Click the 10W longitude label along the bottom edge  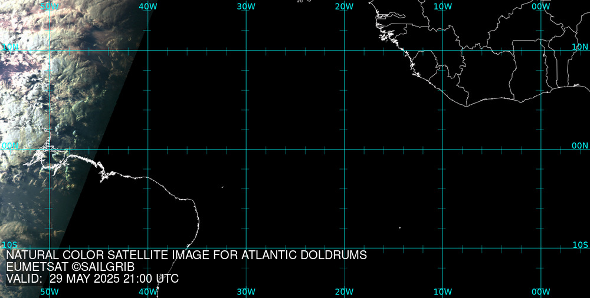pyautogui.click(x=442, y=292)
